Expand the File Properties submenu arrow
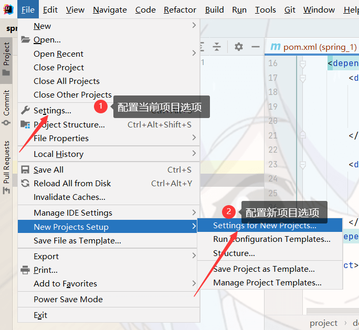Screen dimensions: 359x330 click(x=194, y=137)
